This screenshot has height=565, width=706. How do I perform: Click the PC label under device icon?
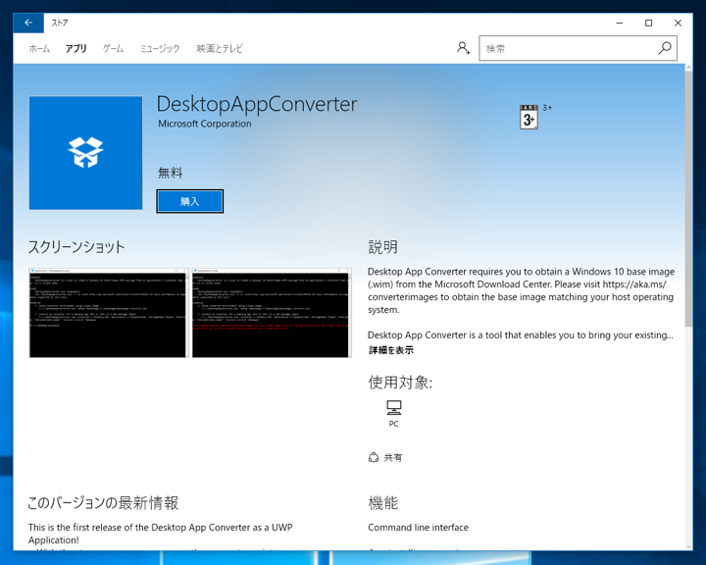(393, 424)
